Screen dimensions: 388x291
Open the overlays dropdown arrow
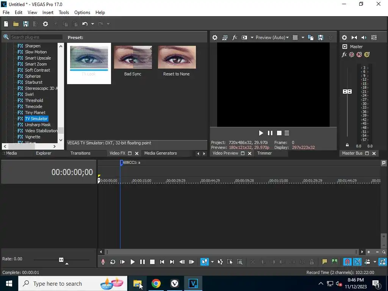[303, 38]
